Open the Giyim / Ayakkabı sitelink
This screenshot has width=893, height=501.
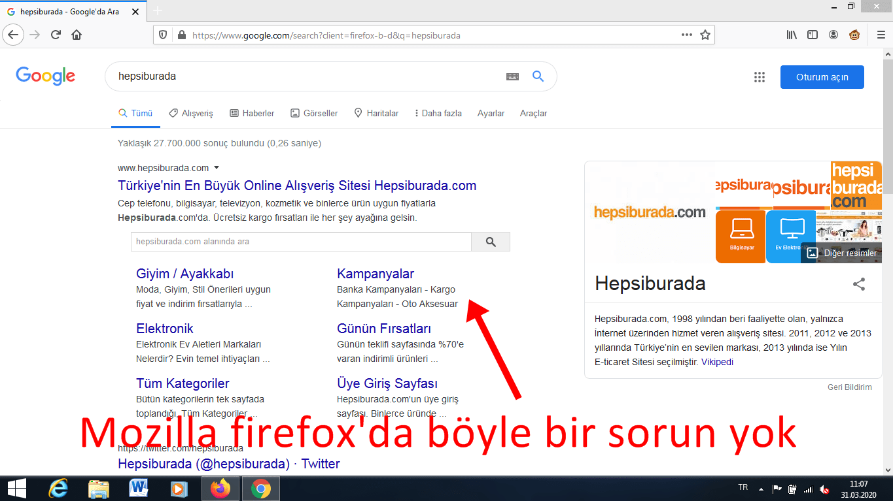184,274
